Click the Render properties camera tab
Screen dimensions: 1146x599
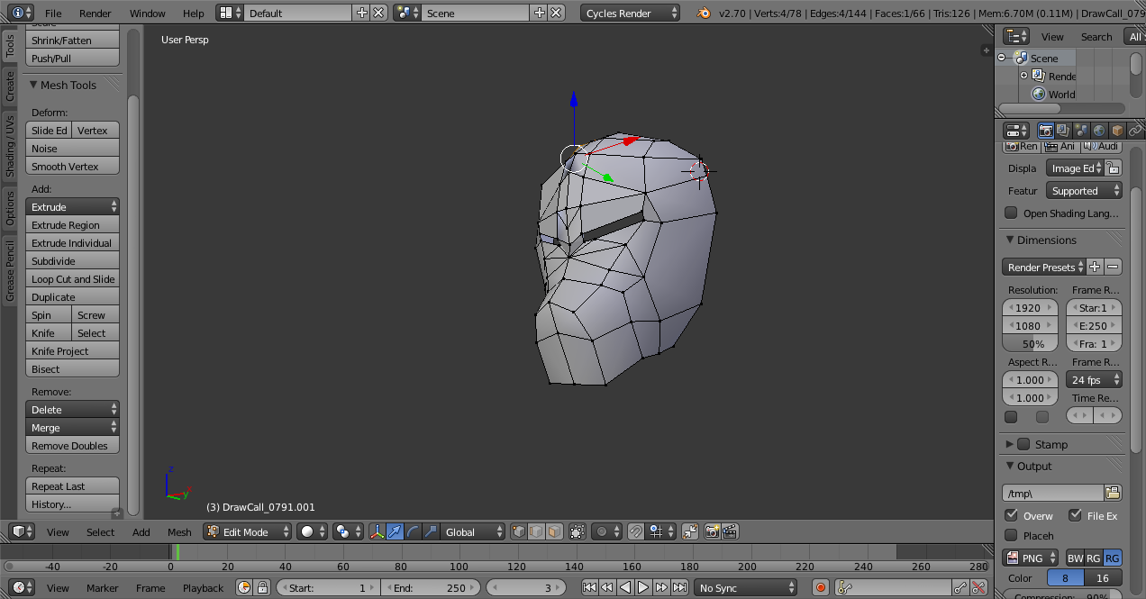click(1046, 131)
